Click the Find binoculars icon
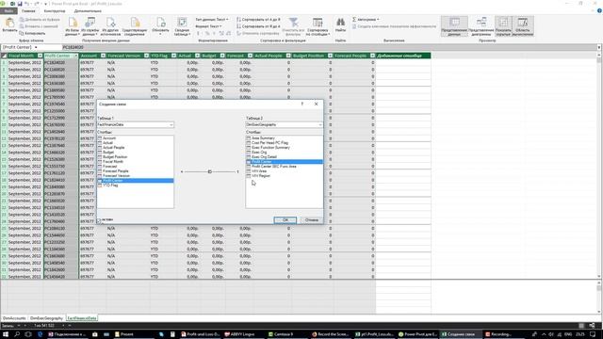Image resolution: width=603 pixels, height=339 pixels. pyautogui.click(x=340, y=25)
